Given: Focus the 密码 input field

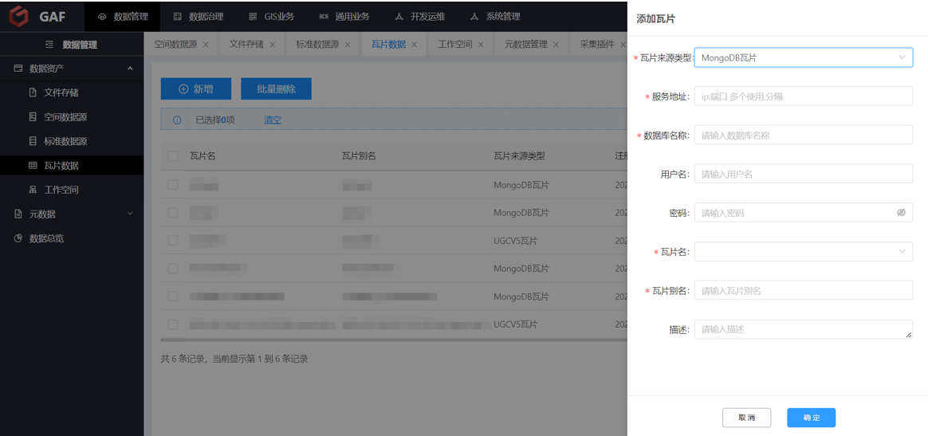Looking at the screenshot, I should [803, 212].
